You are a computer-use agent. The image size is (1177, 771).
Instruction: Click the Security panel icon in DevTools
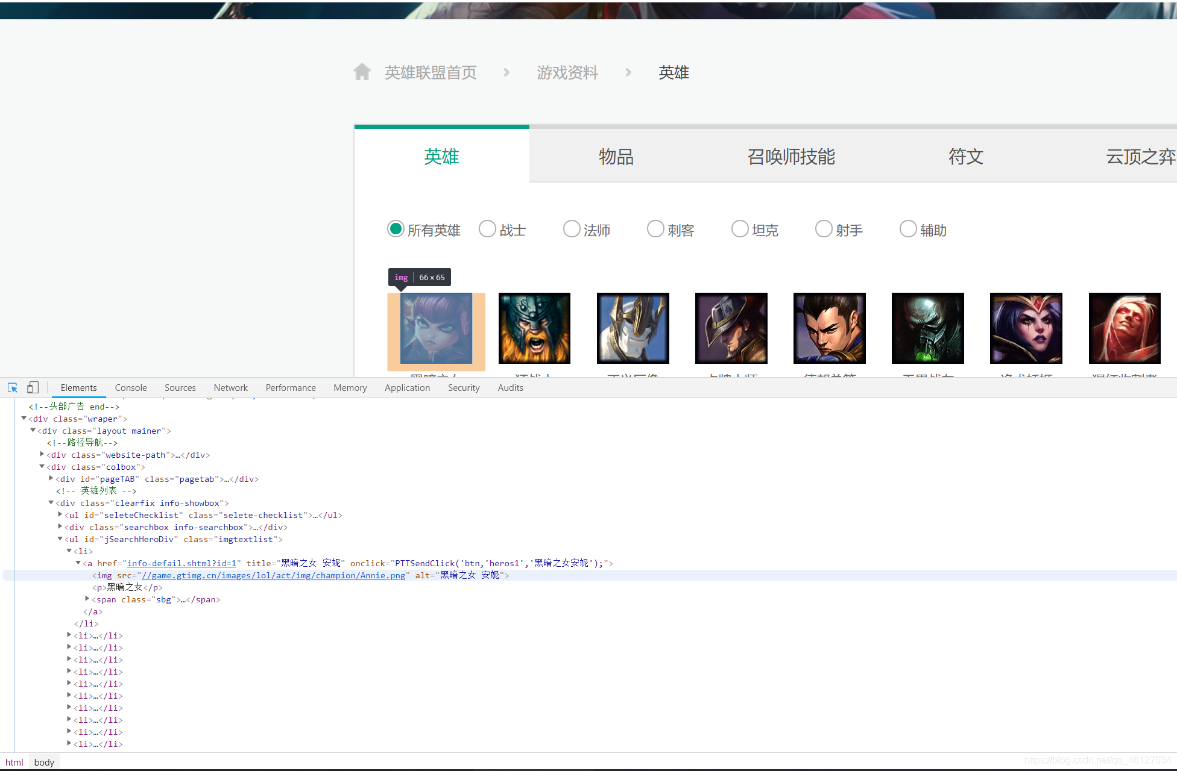tap(464, 387)
